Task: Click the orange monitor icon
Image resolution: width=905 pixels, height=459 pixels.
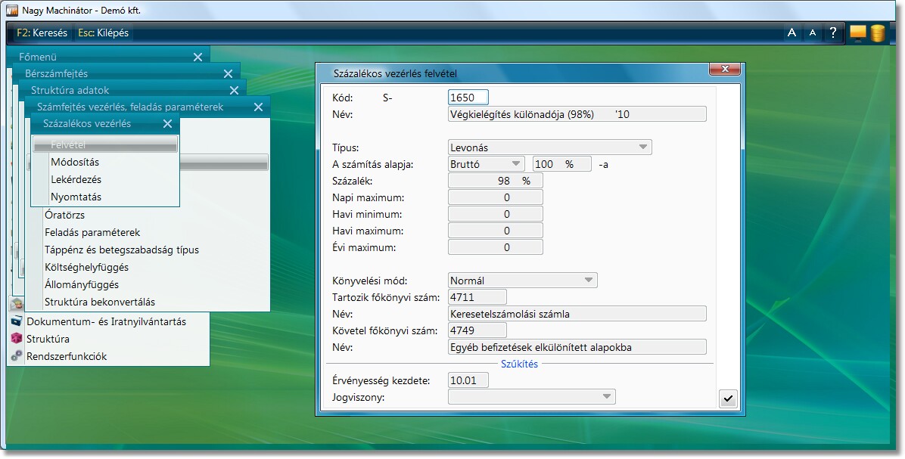Action: pos(857,33)
